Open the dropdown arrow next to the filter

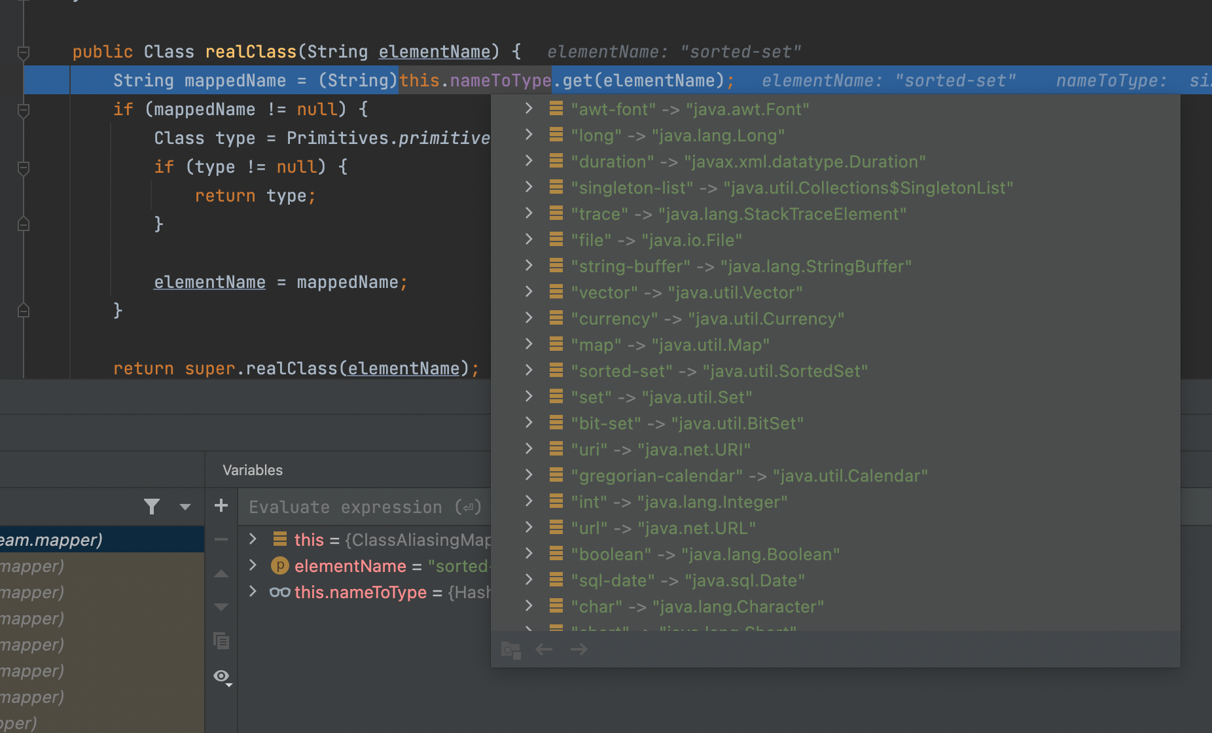185,507
